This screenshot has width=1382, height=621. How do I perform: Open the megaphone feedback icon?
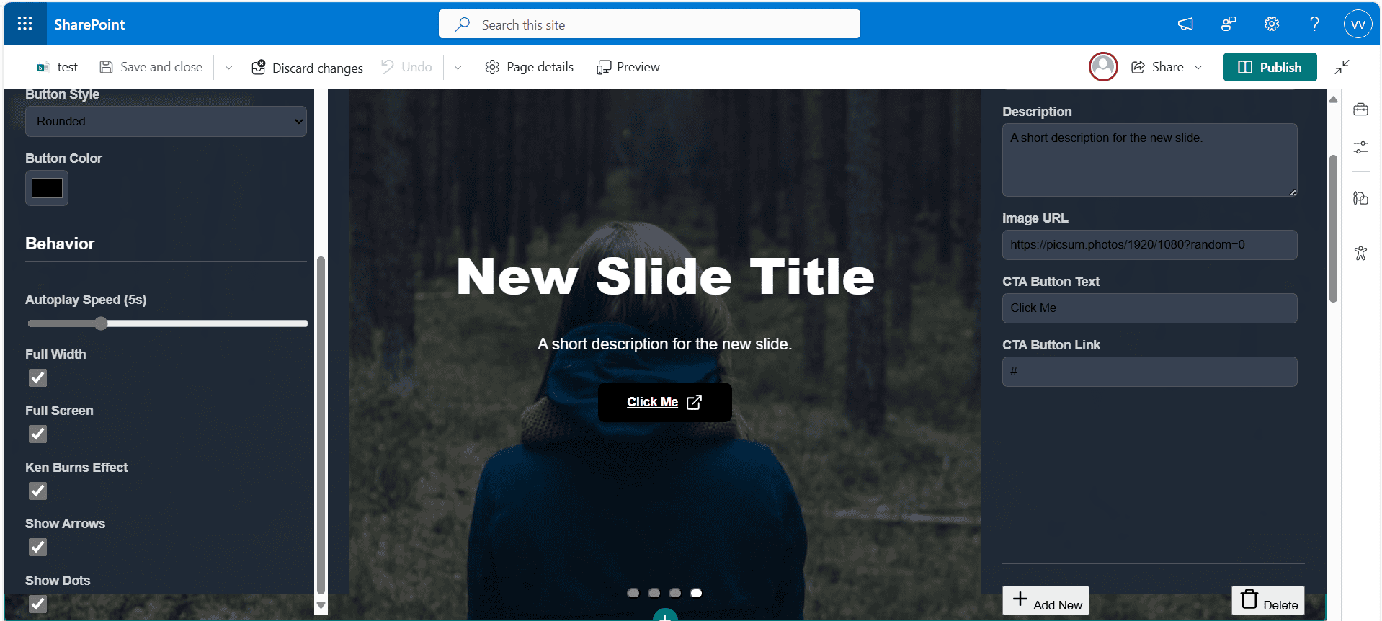coord(1185,24)
